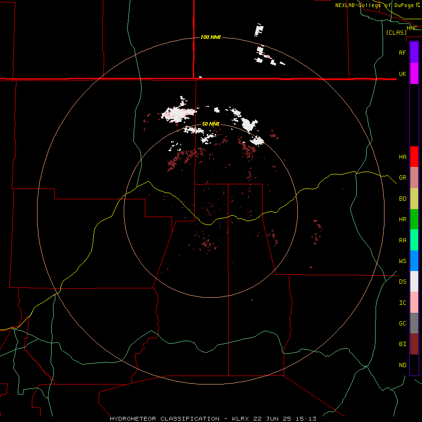Click the "BI" legend label
Viewport: 422px width, 422px height.
[x=402, y=344]
